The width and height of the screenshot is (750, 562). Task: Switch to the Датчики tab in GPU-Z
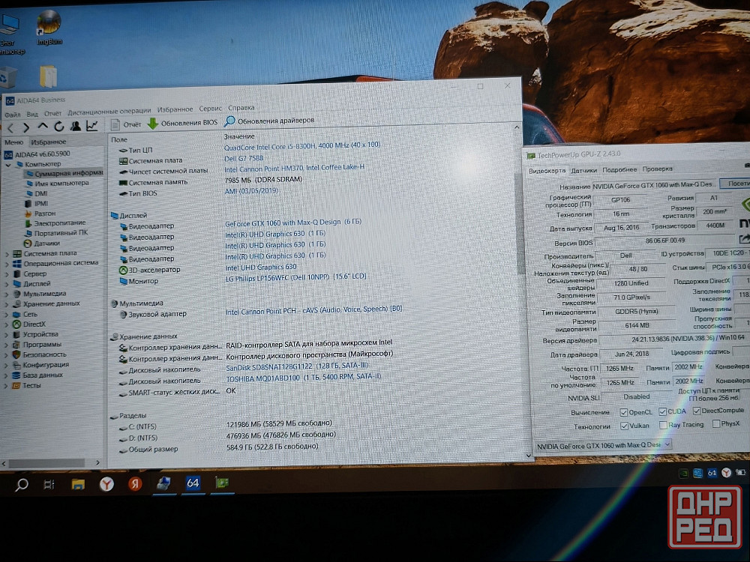(583, 171)
